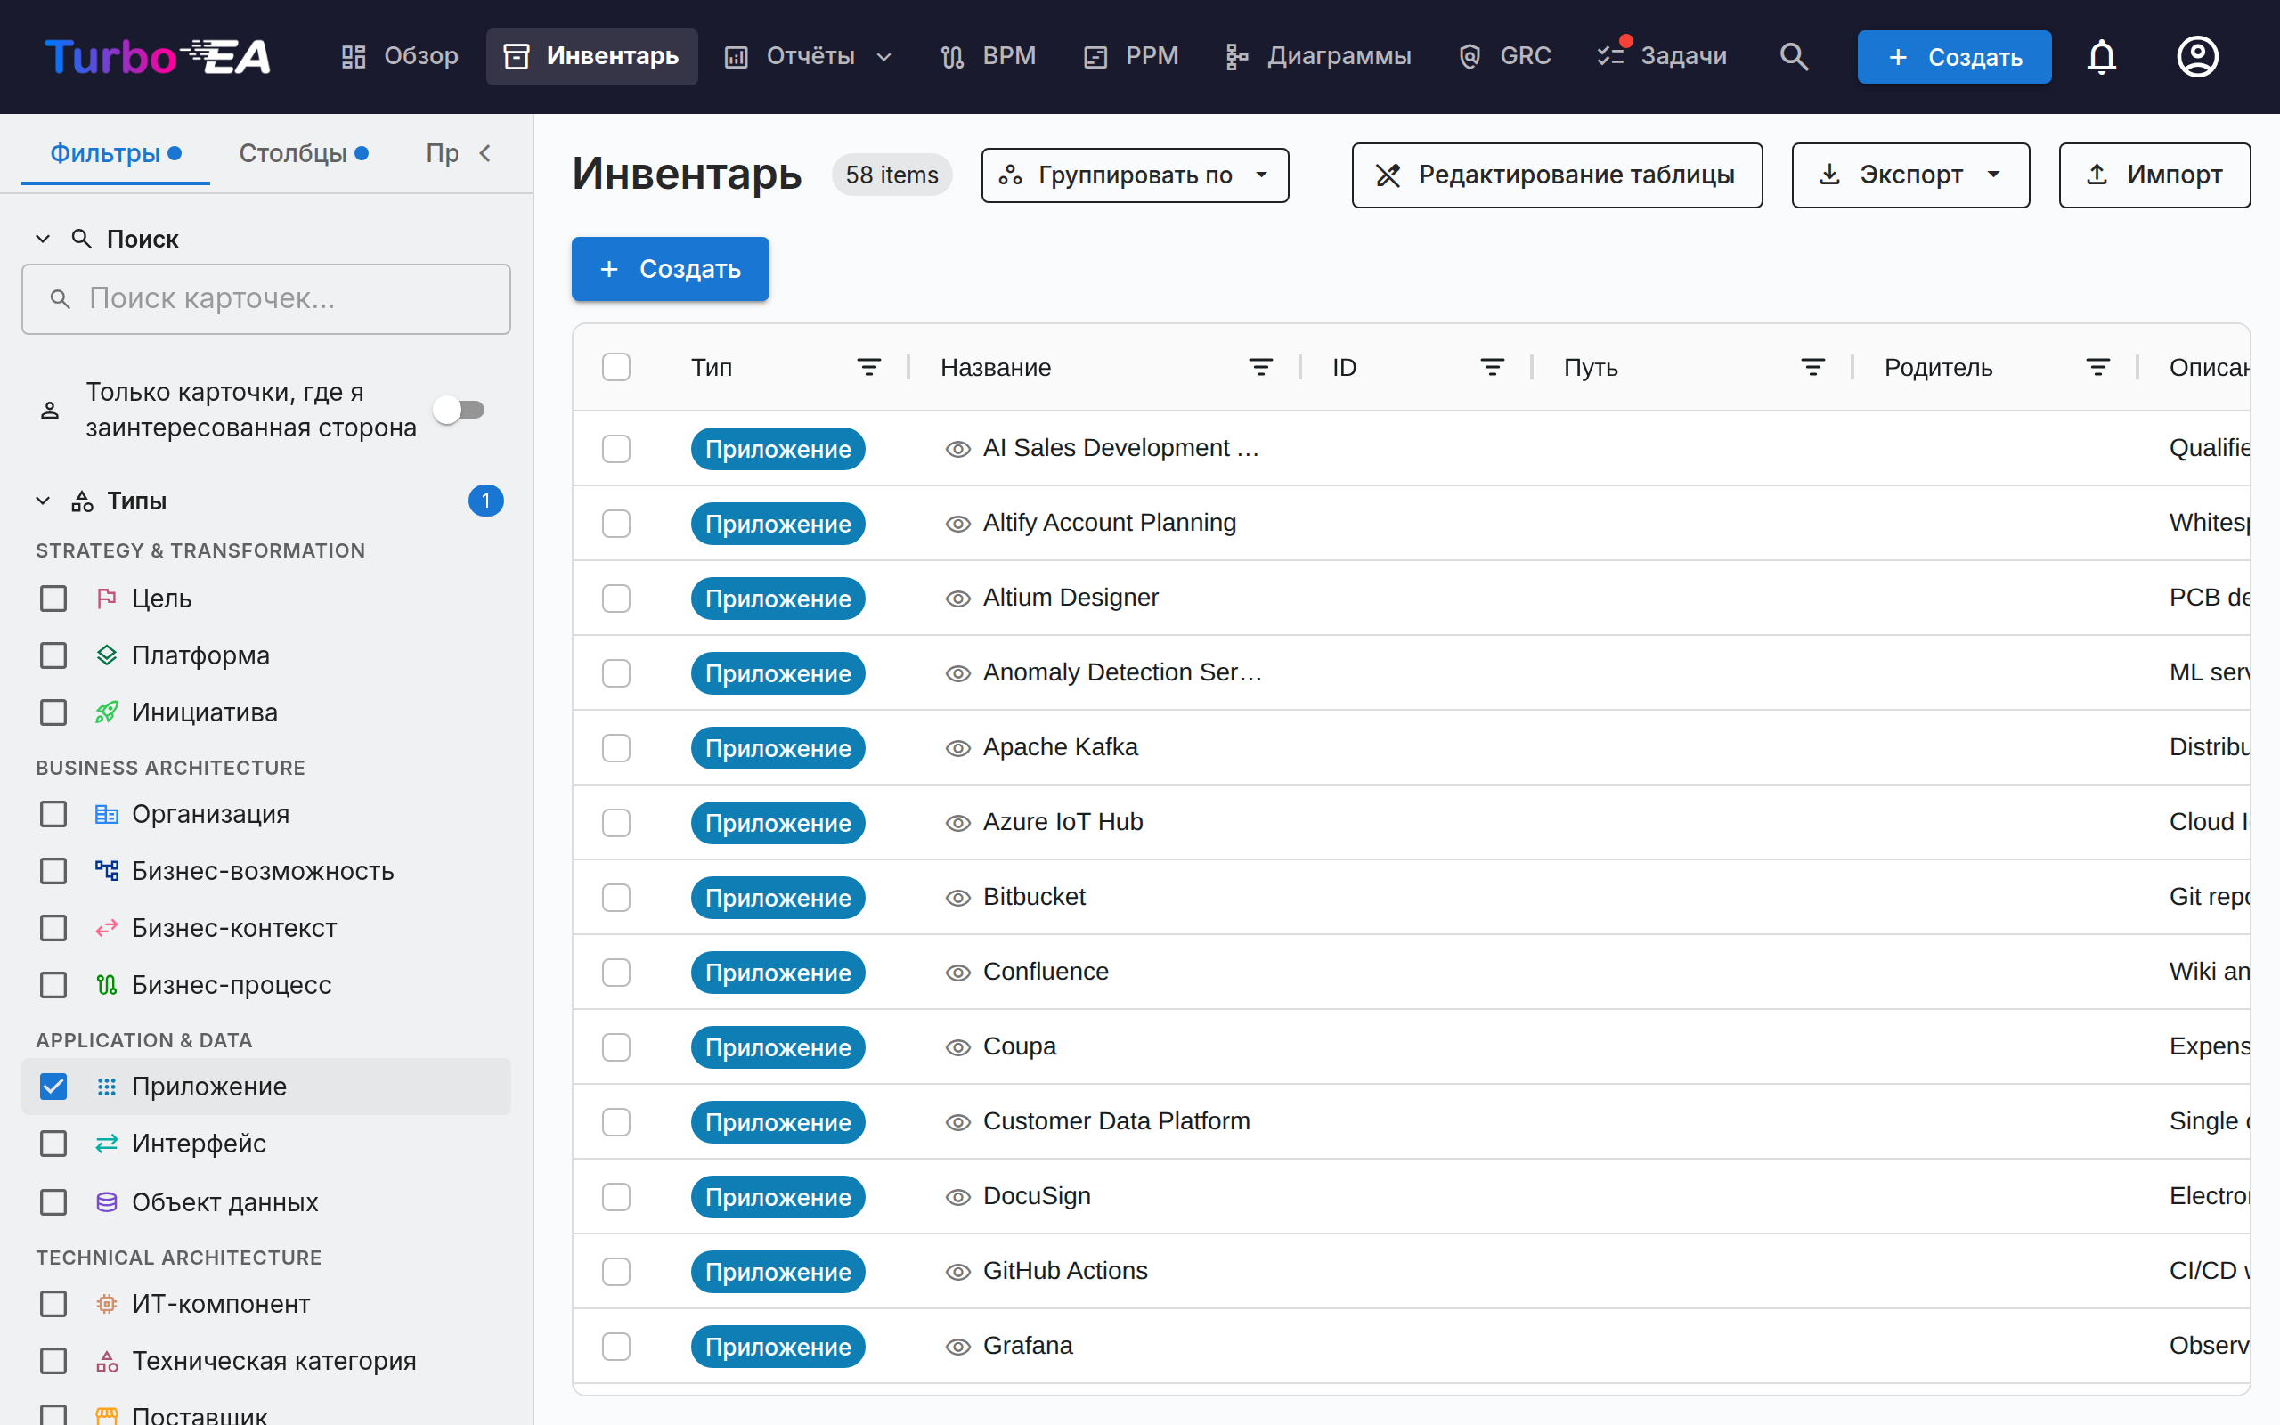This screenshot has height=1425, width=2280.
Task: Toggle the stakeholder-only cards switch
Action: pos(460,410)
